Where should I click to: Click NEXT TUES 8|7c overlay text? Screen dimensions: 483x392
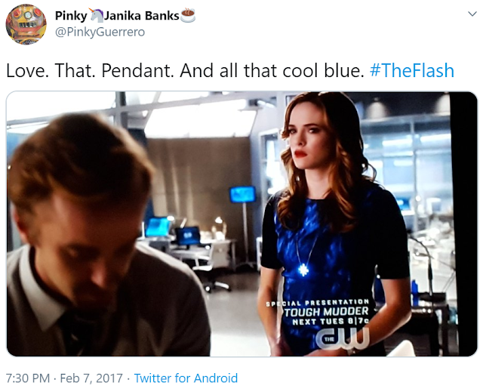331,322
